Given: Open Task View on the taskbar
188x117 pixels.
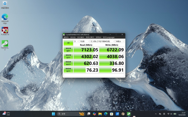Looking at the screenshot, I should [88, 114].
